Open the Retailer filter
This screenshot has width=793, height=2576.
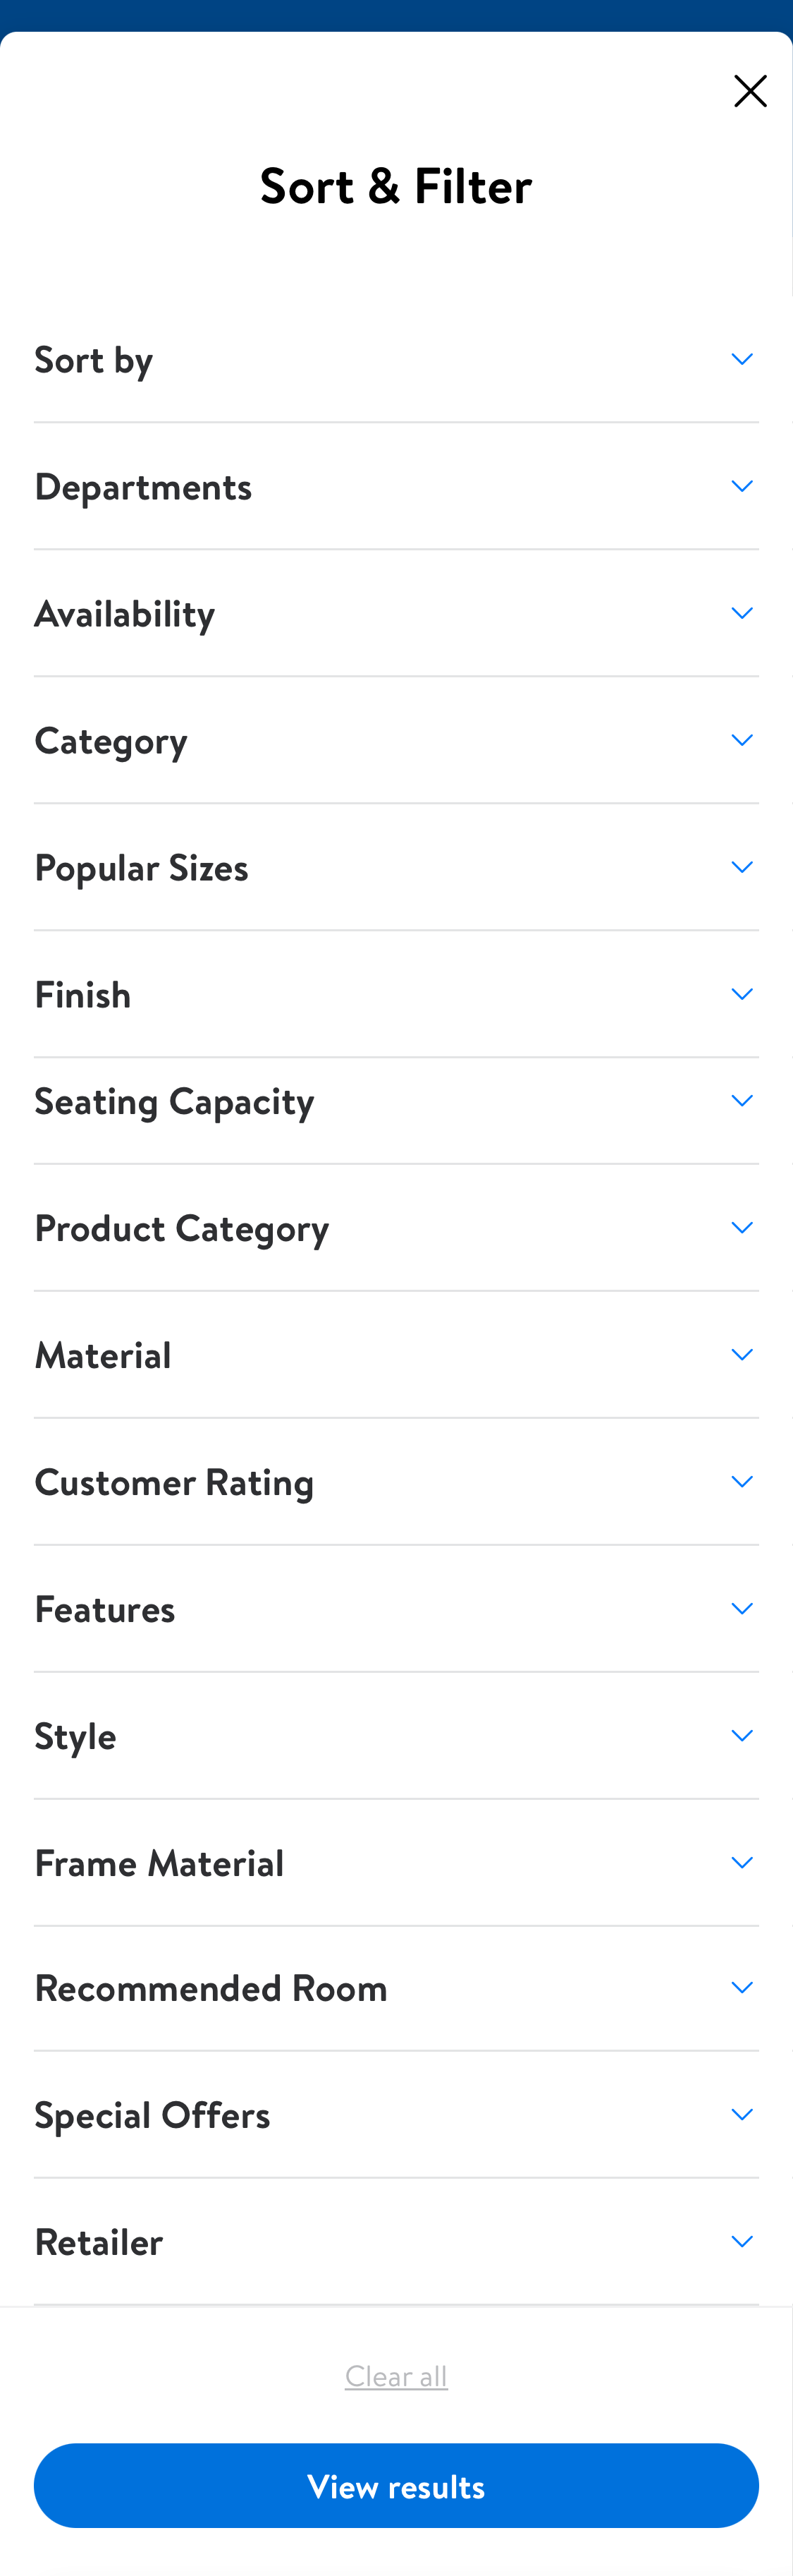point(396,2241)
